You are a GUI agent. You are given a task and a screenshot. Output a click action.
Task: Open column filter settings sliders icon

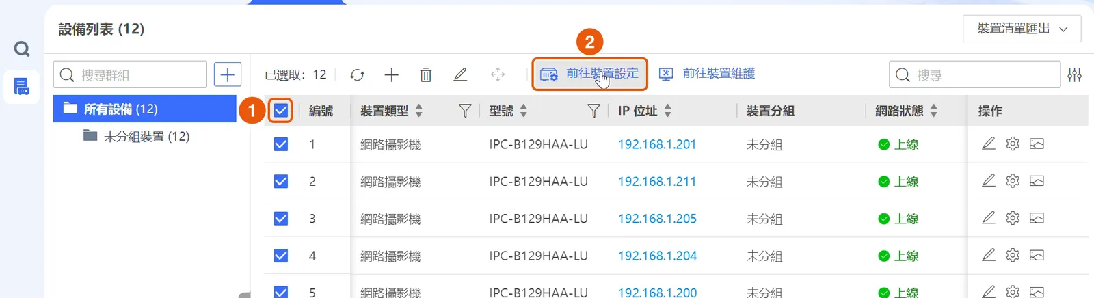(x=1075, y=74)
